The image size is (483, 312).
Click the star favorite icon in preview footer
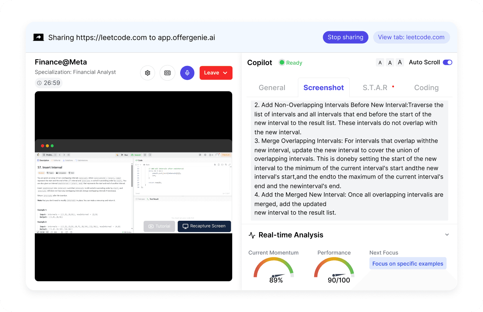pos(62,232)
